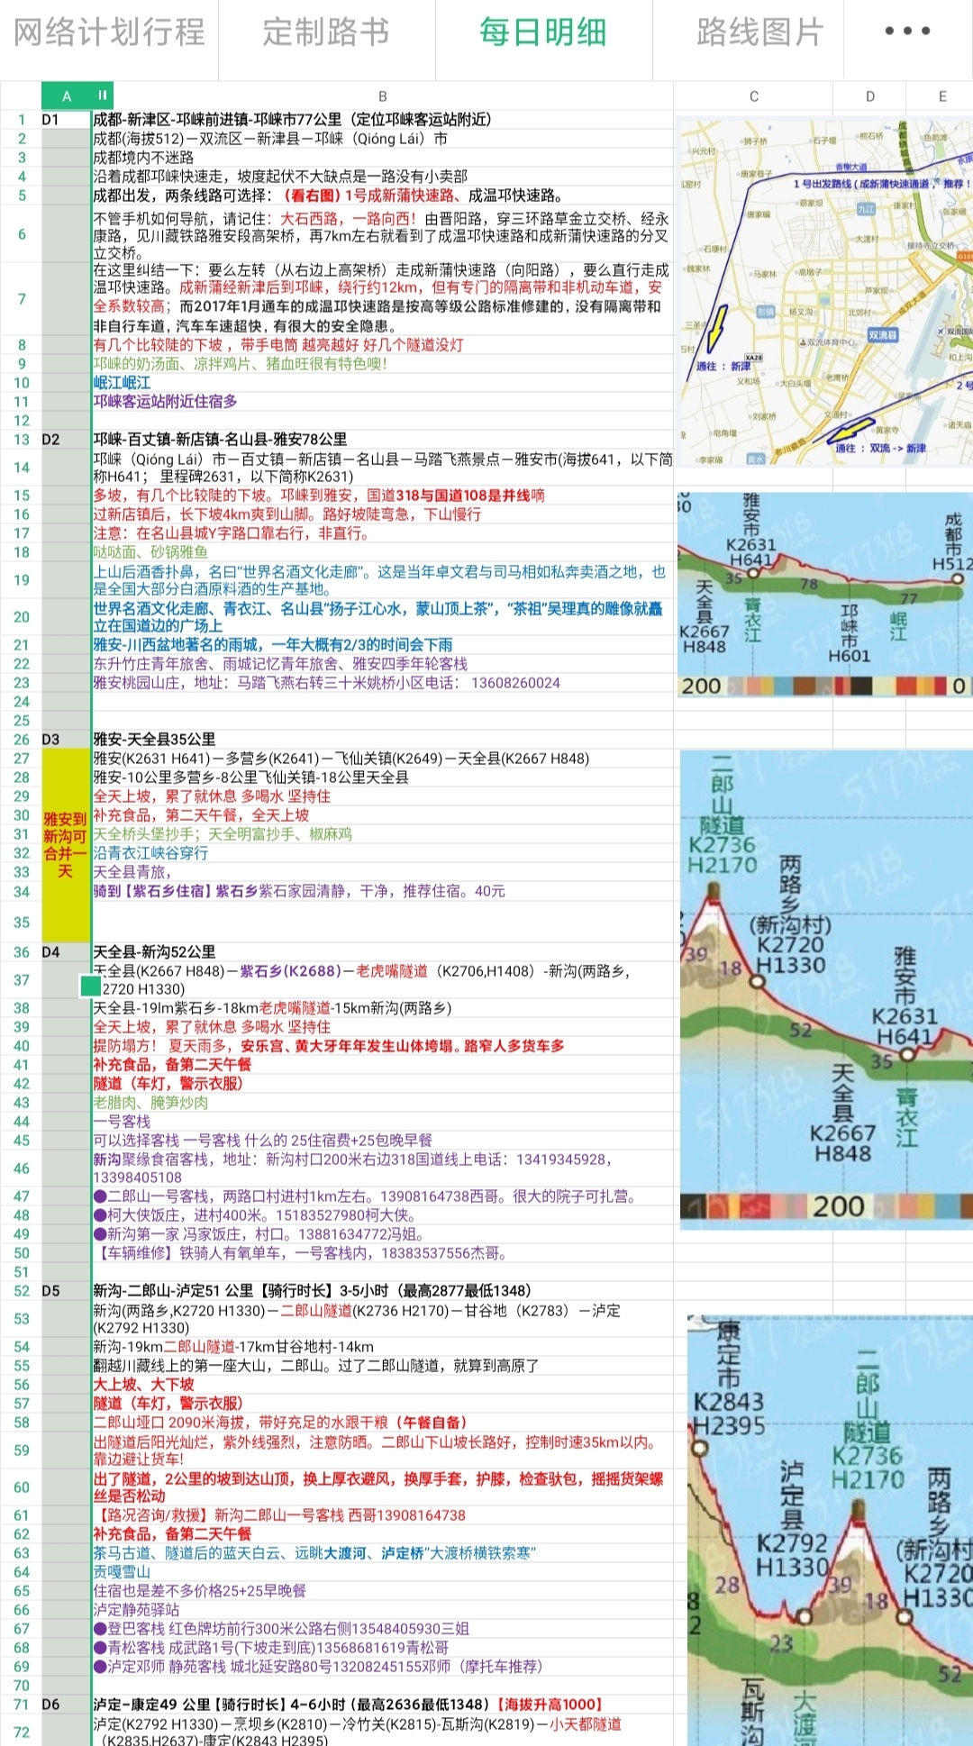Select column C header

753,95
